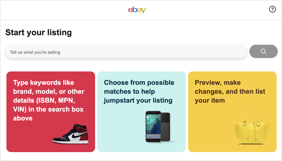Screen dimensions: 282x161
Task: Click the 'Start your listing' heading
Action: (38, 32)
